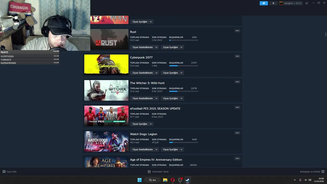This screenshot has height=184, width=327.
Task: Expand Cyberpunk 2077 Oyun İçeriğim dropdown
Action: point(172,73)
